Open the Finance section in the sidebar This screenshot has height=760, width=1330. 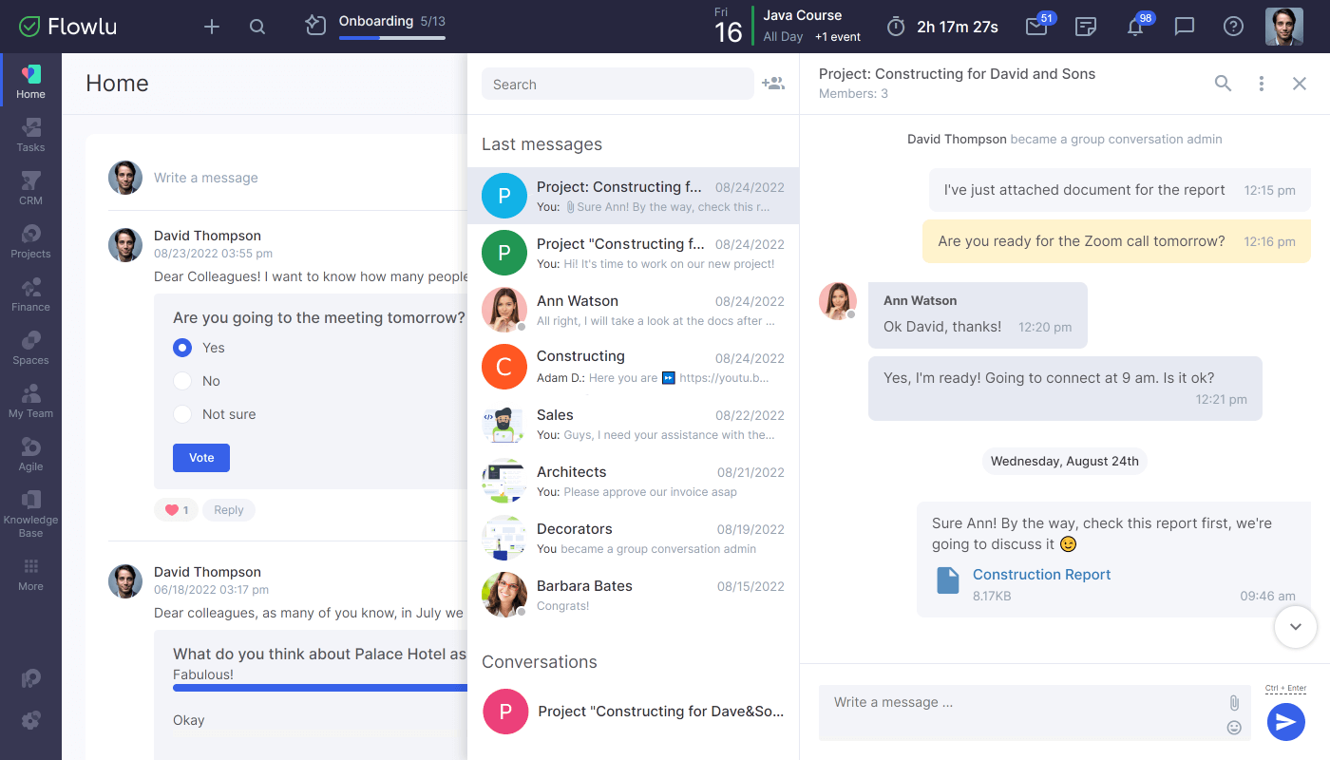30,293
